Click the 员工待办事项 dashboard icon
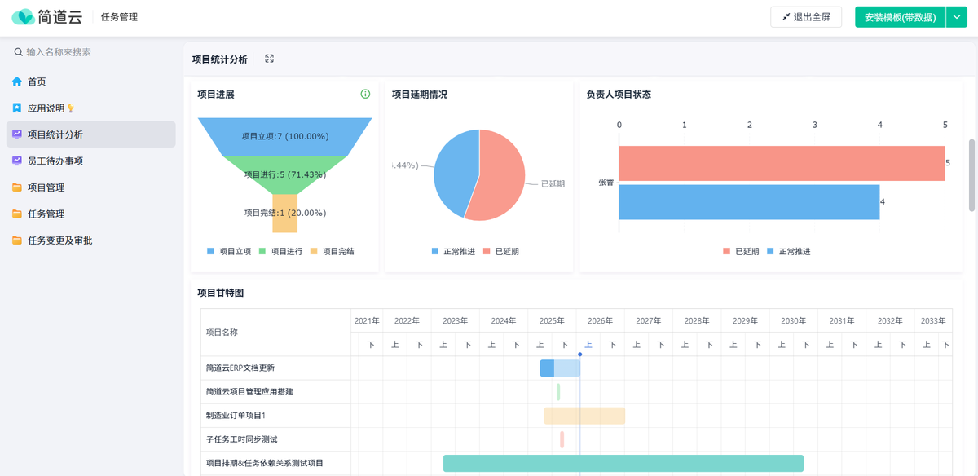Image resolution: width=978 pixels, height=476 pixels. click(17, 161)
